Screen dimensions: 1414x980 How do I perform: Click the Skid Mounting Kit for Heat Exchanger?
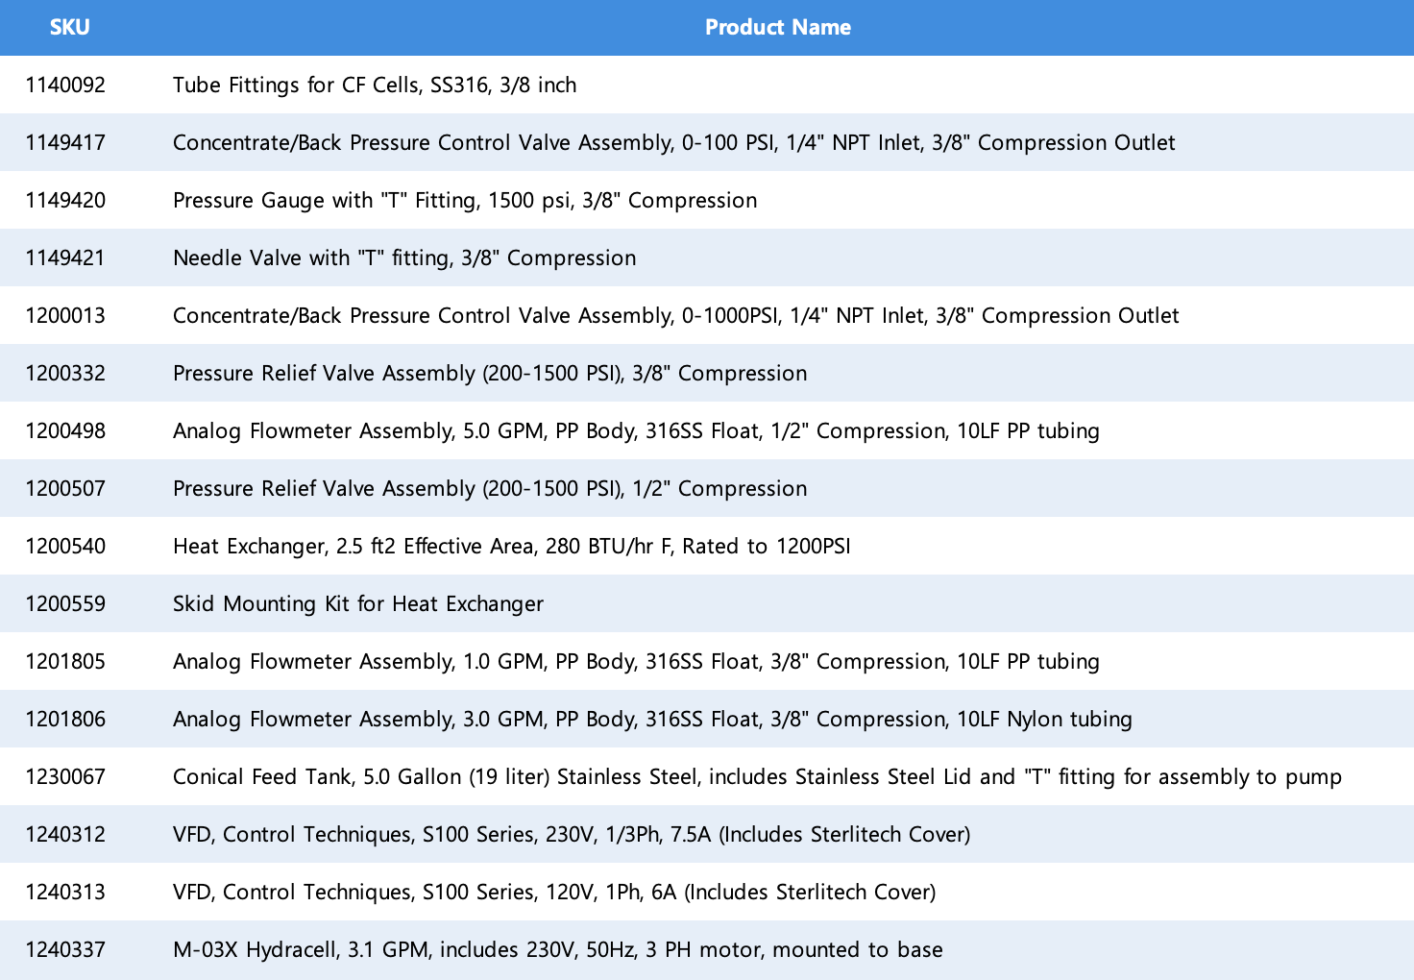[x=358, y=603]
